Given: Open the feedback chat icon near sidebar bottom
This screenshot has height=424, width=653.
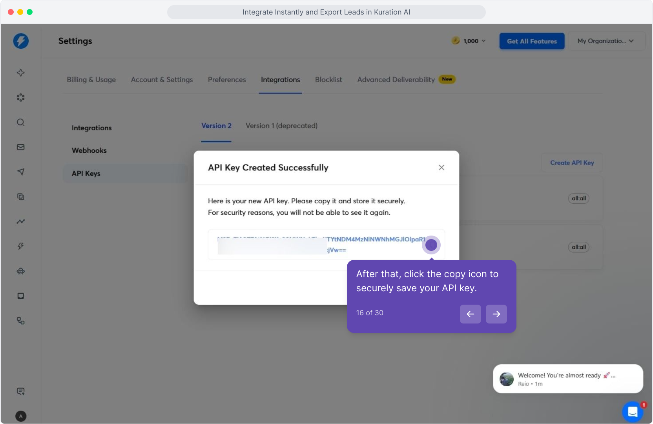Looking at the screenshot, I should click(x=21, y=391).
